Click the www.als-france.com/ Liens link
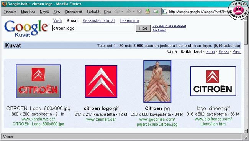This screenshot has height=141, width=249. pos(213,121)
